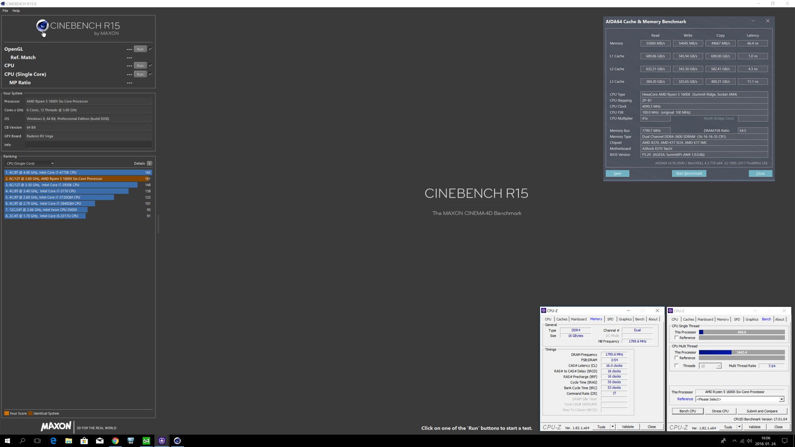Toggle the CPU test checkmark
The image size is (795, 447).
click(151, 65)
